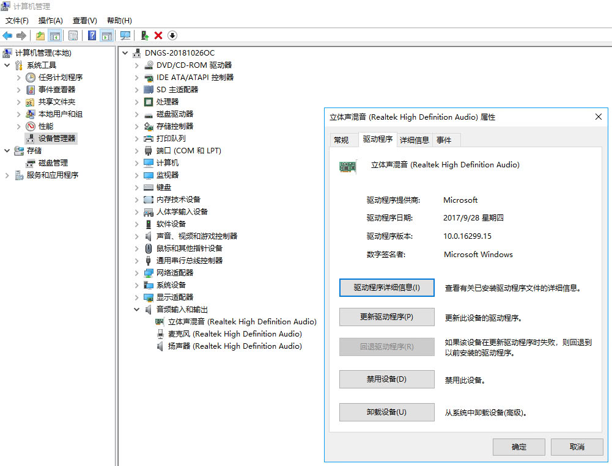Viewport: 612px width, 466px height.
Task: Toggle the Show/Hide console tree icon
Action: click(55, 35)
